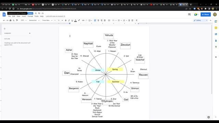Increase the font size with the plus button
The width and height of the screenshot is (219, 123).
click(62, 20)
